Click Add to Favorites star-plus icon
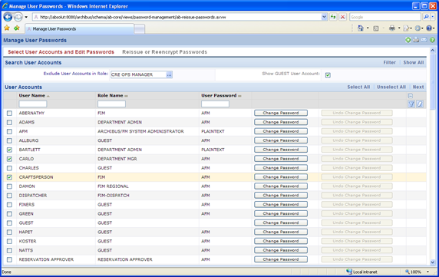This screenshot has height=277, width=439. tap(17, 28)
